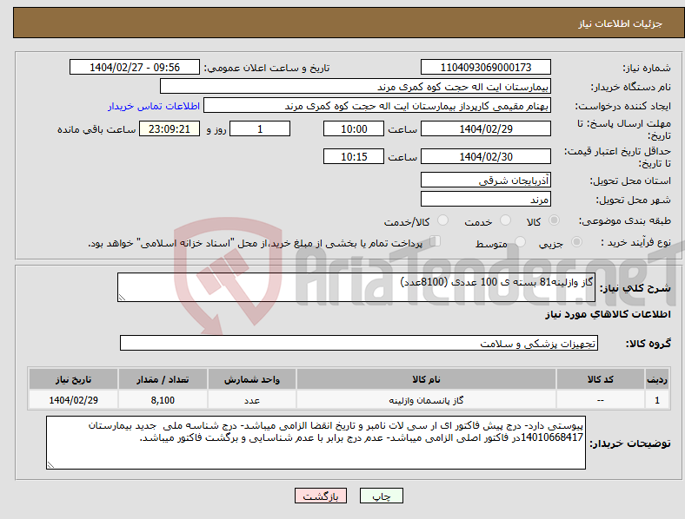This screenshot has height=519, width=685.
Task: Click the response deadline date 1404/02/29 field
Action: click(x=485, y=128)
